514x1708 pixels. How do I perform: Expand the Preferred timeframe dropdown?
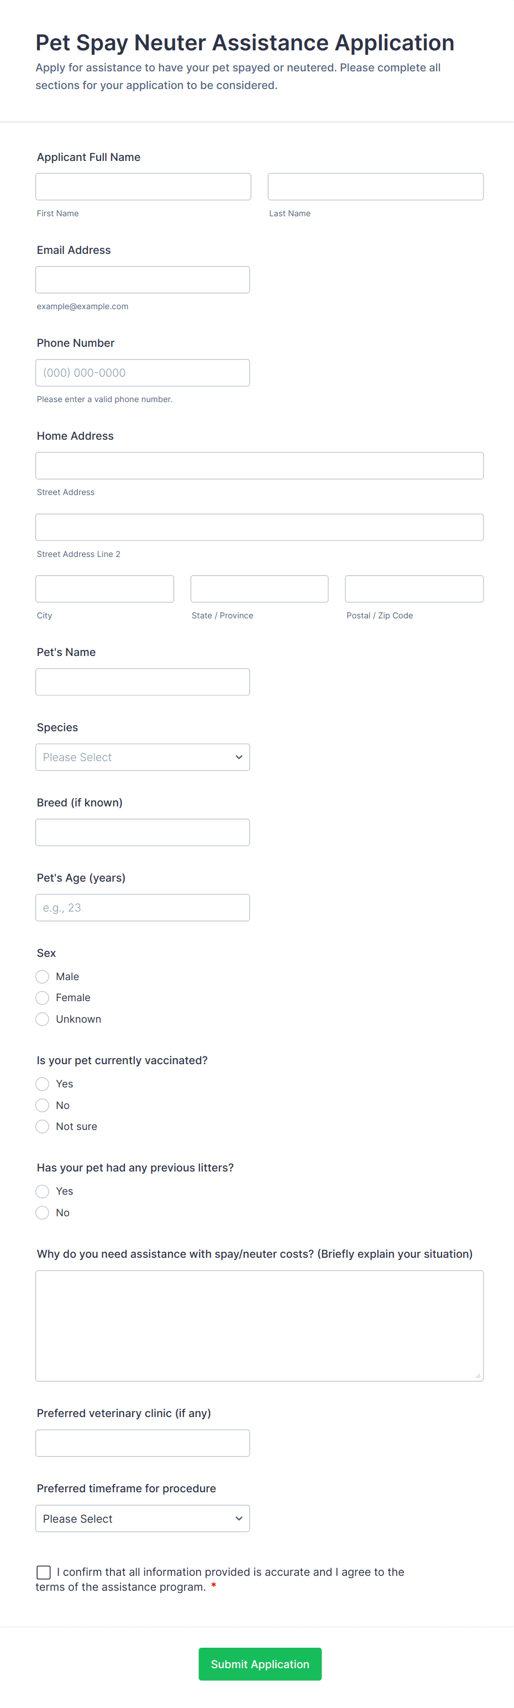143,1518
